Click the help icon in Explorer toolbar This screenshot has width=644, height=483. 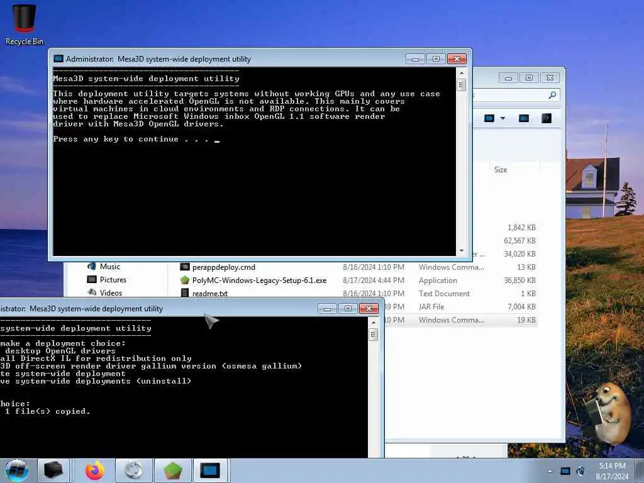[547, 119]
